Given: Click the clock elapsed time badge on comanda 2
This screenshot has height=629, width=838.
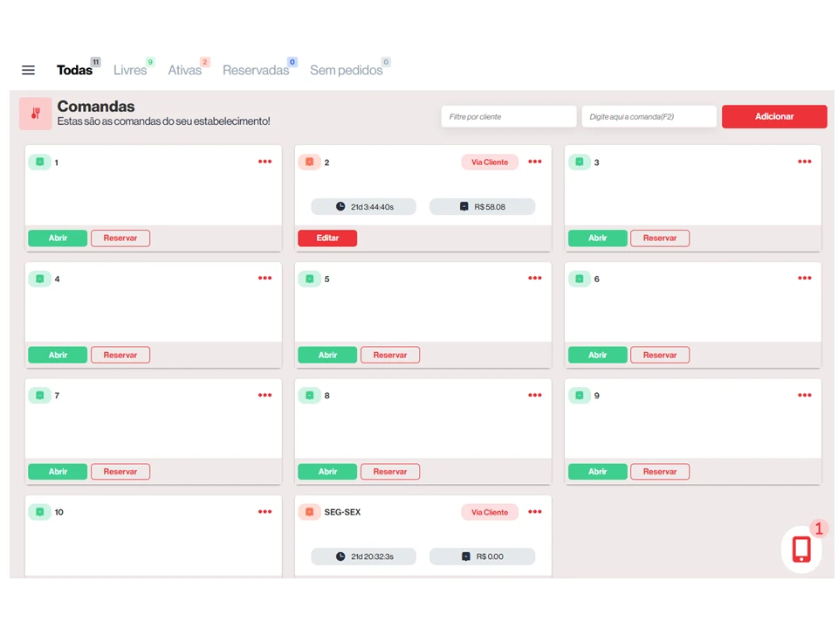Looking at the screenshot, I should [x=363, y=207].
